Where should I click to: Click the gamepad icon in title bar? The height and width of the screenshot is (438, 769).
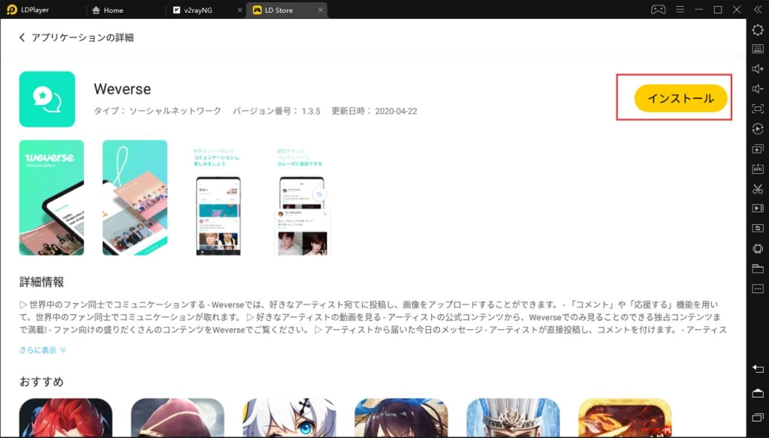click(x=658, y=10)
